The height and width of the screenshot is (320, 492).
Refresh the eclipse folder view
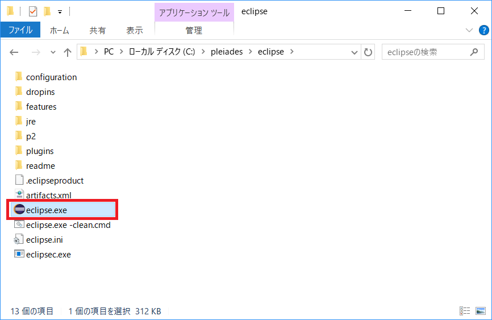click(x=368, y=52)
